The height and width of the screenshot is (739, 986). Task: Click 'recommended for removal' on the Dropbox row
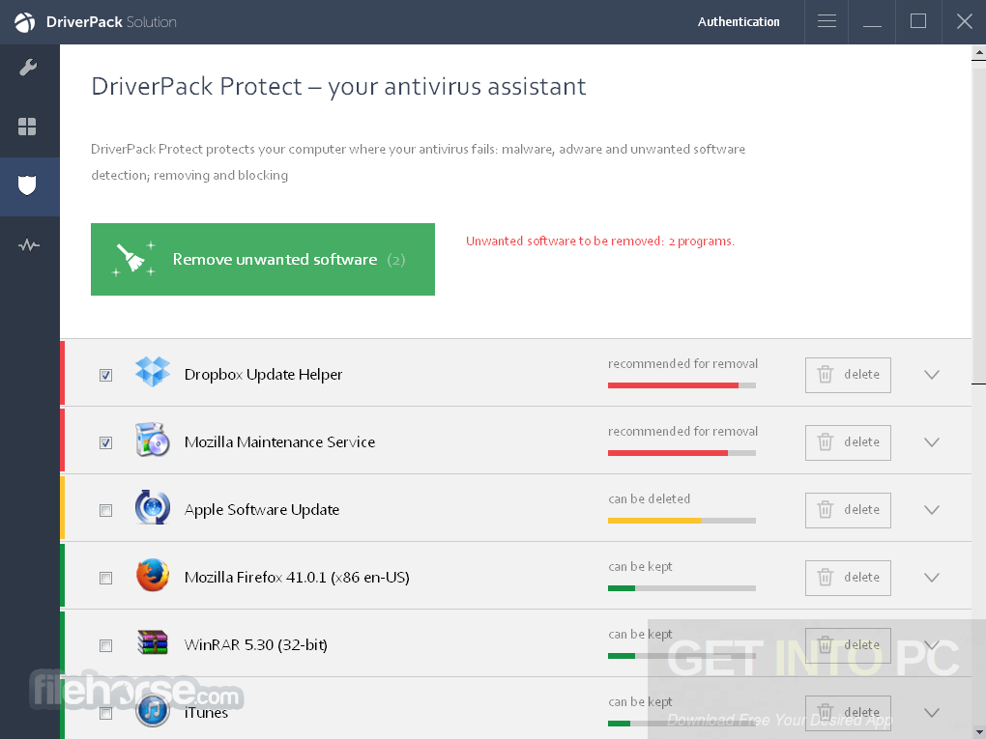pyautogui.click(x=682, y=364)
